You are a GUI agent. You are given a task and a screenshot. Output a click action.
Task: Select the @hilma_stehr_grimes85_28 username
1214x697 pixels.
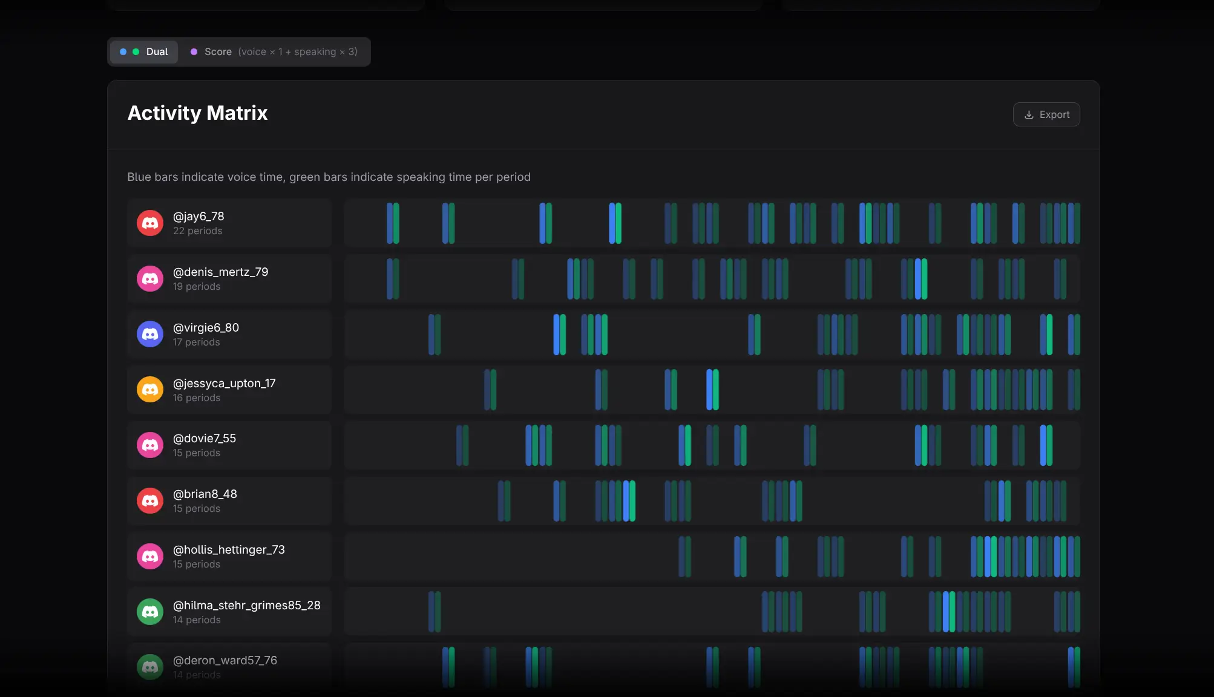(247, 605)
